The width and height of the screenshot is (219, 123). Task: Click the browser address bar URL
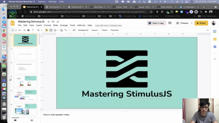click(90, 12)
